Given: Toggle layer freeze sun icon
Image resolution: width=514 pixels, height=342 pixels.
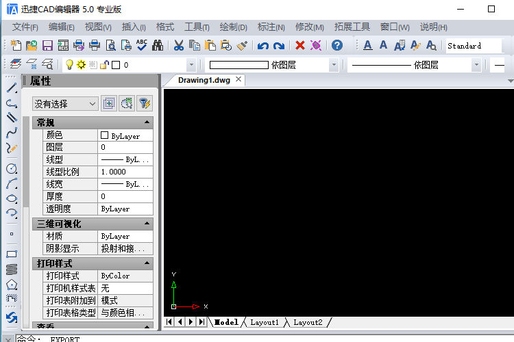Looking at the screenshot, I should point(81,65).
